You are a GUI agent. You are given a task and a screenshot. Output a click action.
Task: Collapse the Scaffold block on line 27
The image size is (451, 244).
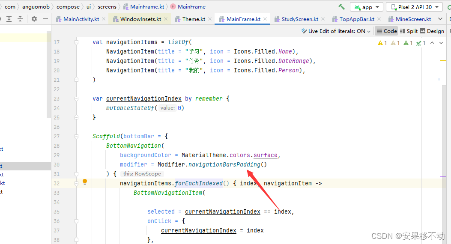click(77, 136)
